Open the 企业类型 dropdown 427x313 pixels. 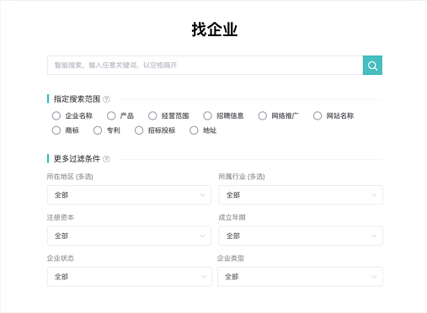tap(300, 277)
